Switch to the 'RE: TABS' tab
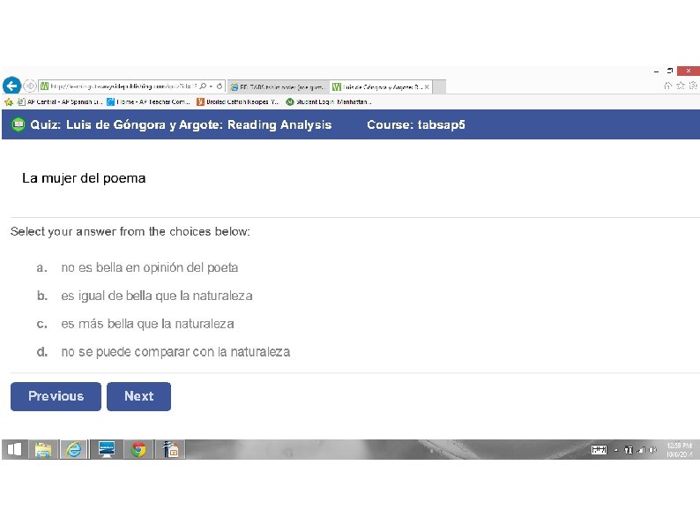 [278, 87]
